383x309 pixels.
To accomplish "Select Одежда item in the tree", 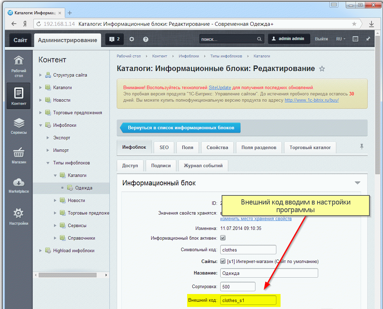I will pyautogui.click(x=84, y=188).
